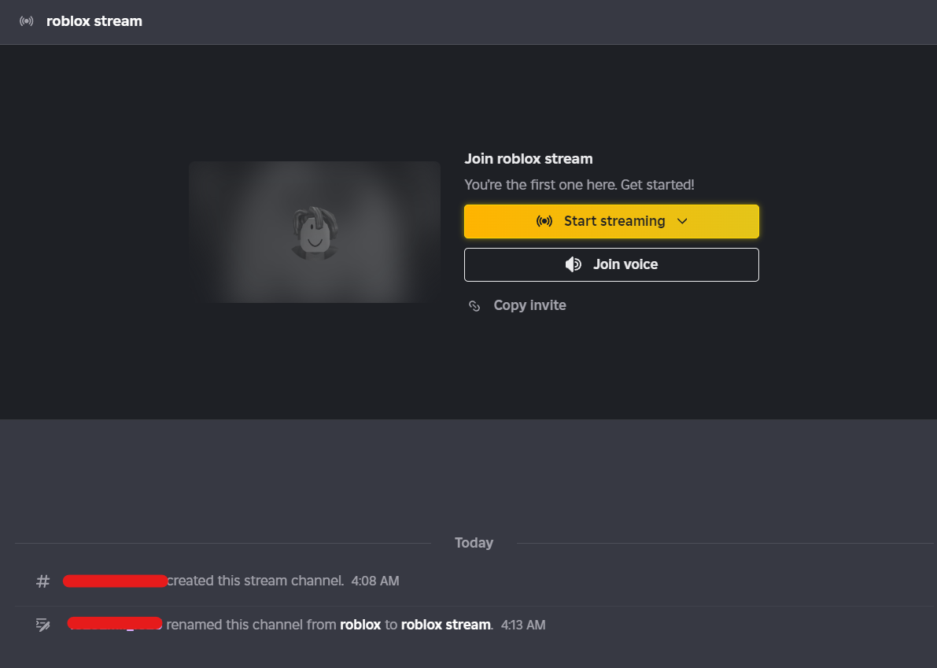The height and width of the screenshot is (668, 937).
Task: Click the stream channel icon beside the title
Action: pos(26,21)
